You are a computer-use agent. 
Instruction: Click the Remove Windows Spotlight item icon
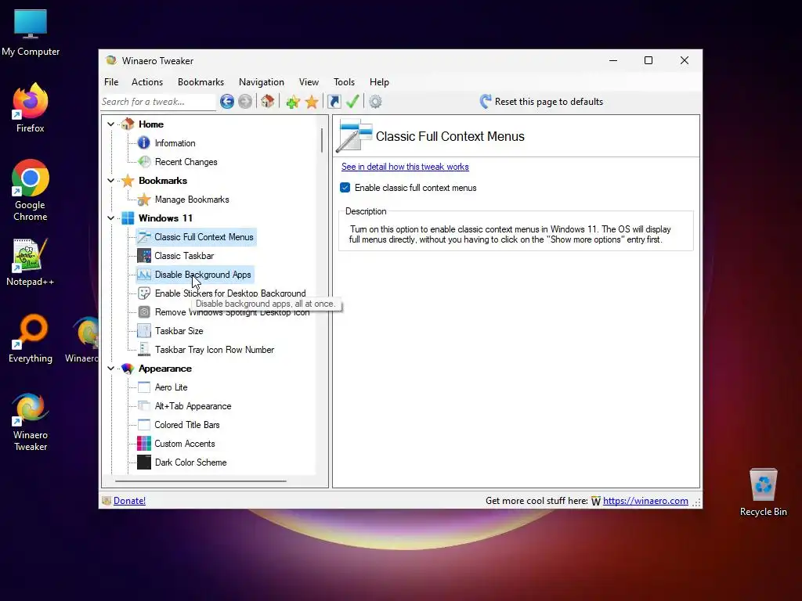click(144, 312)
